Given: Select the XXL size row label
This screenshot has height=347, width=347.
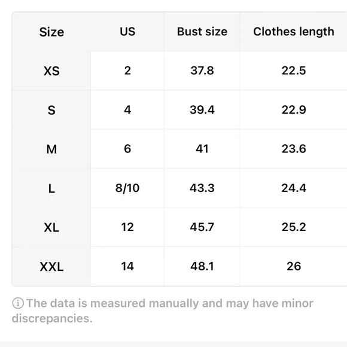Looking at the screenshot, I should coord(51,267).
